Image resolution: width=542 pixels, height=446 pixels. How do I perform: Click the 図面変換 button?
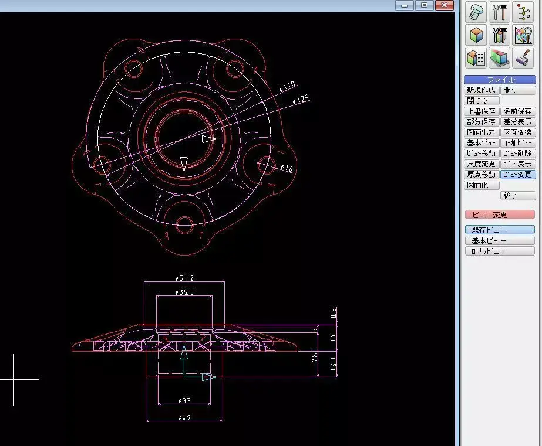point(518,132)
